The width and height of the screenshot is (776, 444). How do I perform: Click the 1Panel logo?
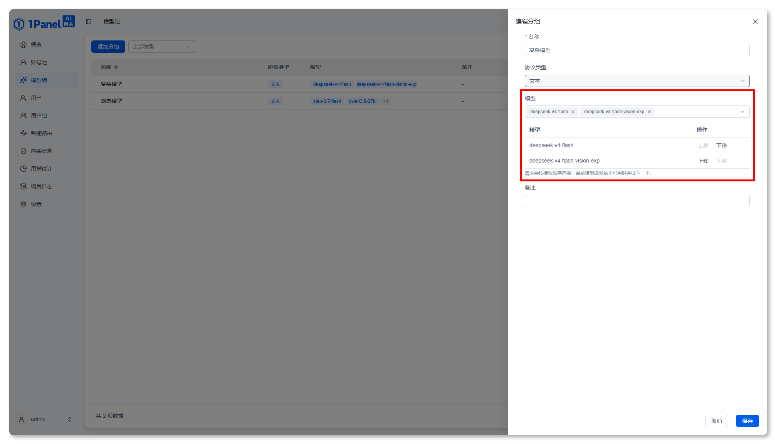click(44, 23)
